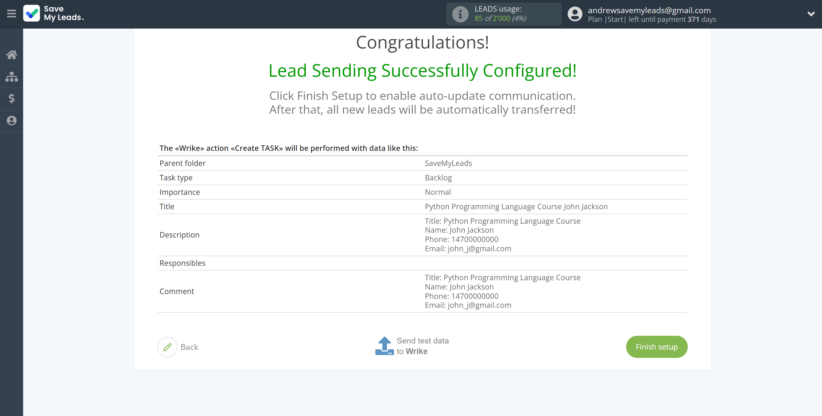Click account email andrewsavemyleads@gmail.com
Image resolution: width=822 pixels, height=416 pixels.
pos(649,10)
